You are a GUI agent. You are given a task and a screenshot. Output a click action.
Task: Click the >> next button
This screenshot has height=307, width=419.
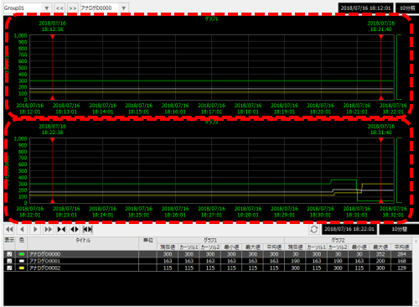click(73, 8)
